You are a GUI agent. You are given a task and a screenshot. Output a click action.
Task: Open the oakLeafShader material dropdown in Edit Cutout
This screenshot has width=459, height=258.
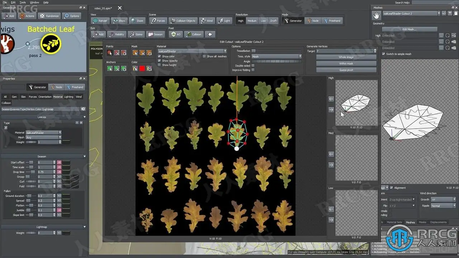click(192, 51)
